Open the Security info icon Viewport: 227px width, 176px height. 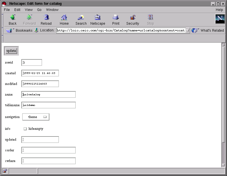(x=133, y=20)
